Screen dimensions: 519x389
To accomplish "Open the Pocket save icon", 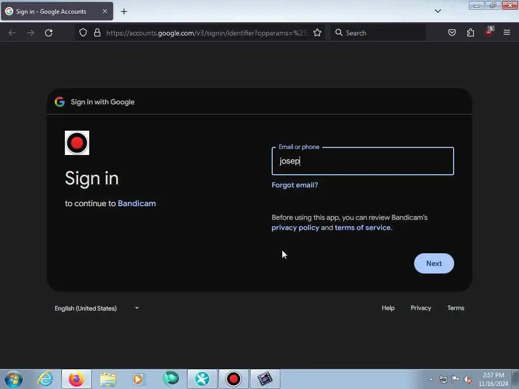I will point(452,32).
